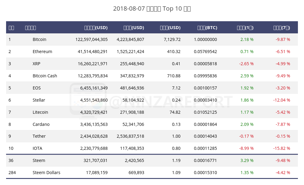Click Steem price 1.19
This screenshot has width=304, height=185.
coord(176,160)
